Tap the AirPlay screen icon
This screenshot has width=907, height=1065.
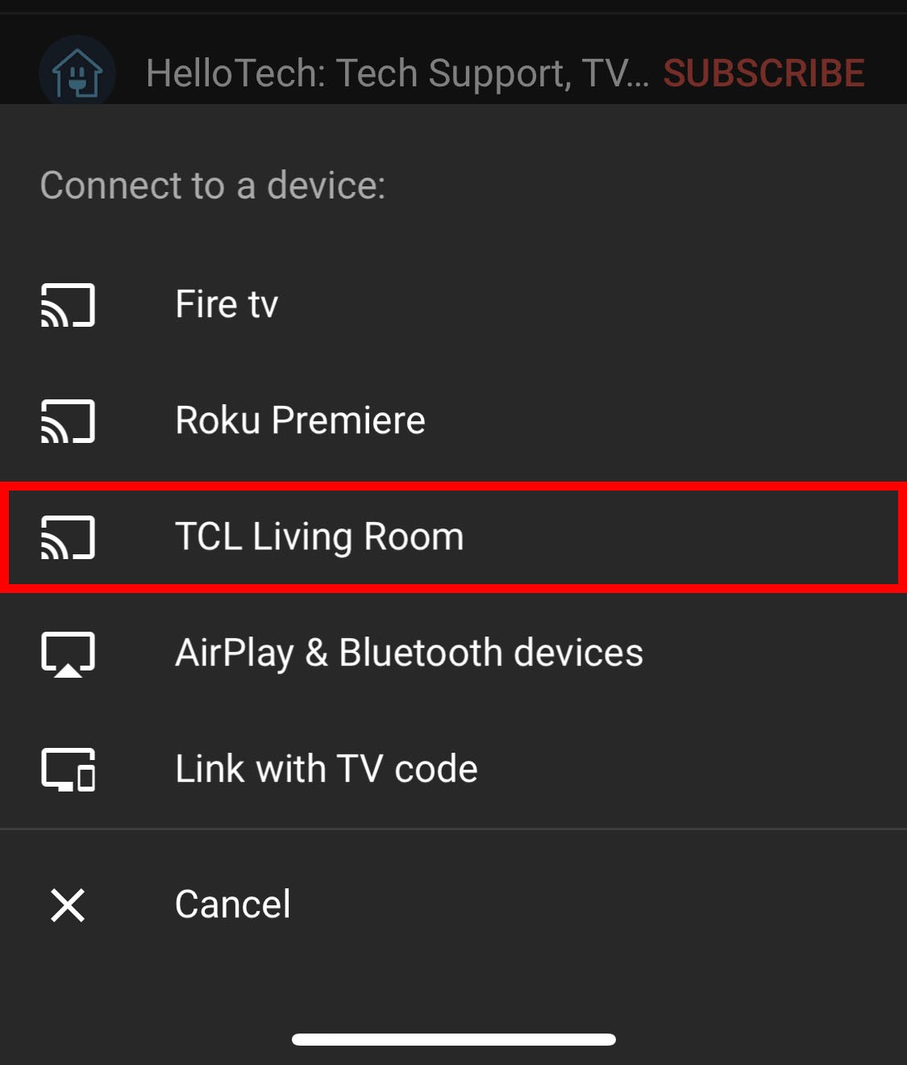click(69, 654)
